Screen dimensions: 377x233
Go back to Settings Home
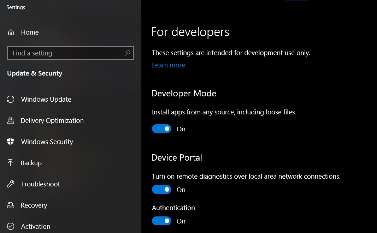tap(30, 32)
